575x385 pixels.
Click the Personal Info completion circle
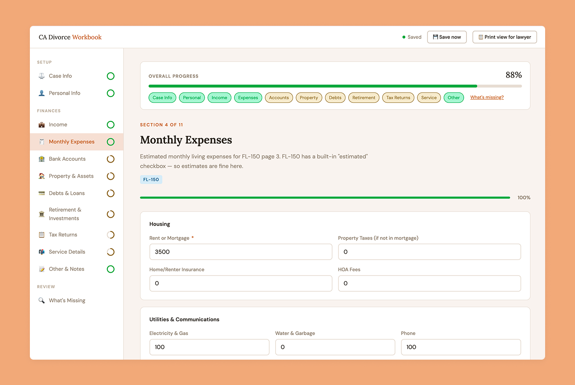pos(110,93)
